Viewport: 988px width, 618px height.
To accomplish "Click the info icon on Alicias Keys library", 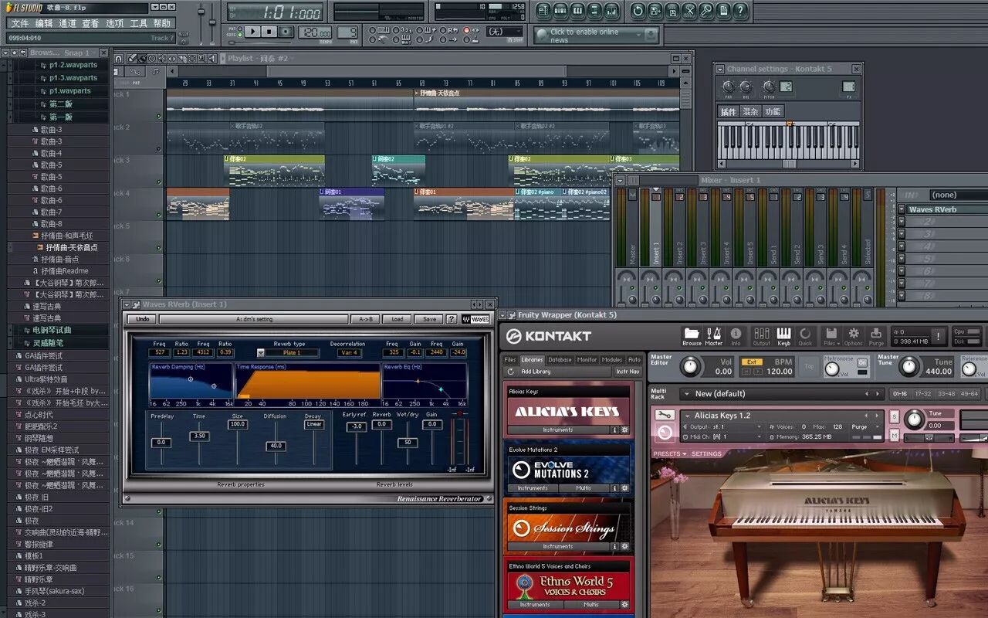I will [615, 430].
